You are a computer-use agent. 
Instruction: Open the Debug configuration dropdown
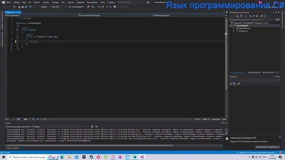click(45, 7)
